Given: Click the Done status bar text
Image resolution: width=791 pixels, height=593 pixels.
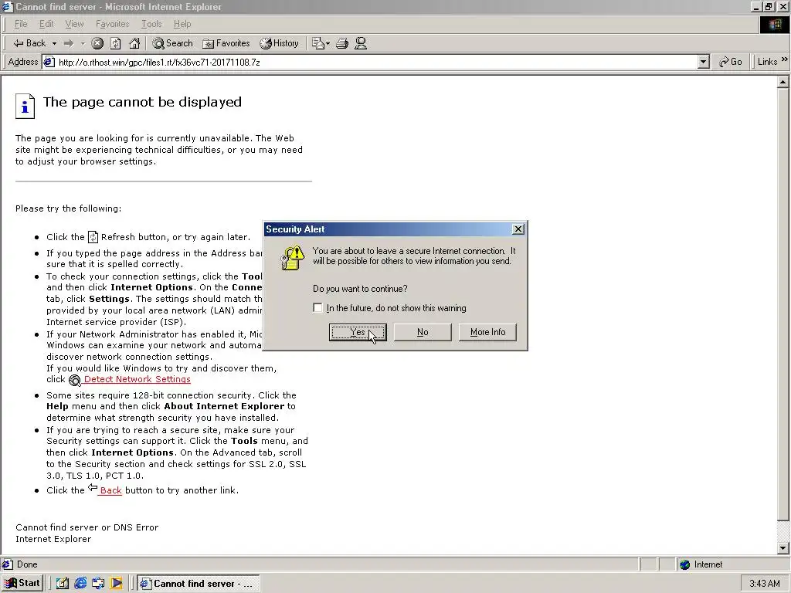Looking at the screenshot, I should point(27,564).
